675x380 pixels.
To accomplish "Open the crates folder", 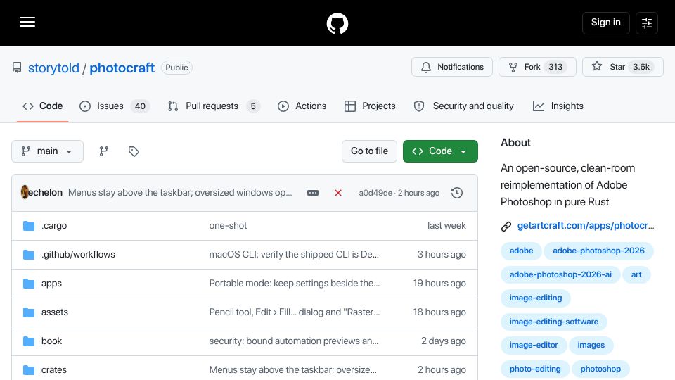I will [x=54, y=370].
